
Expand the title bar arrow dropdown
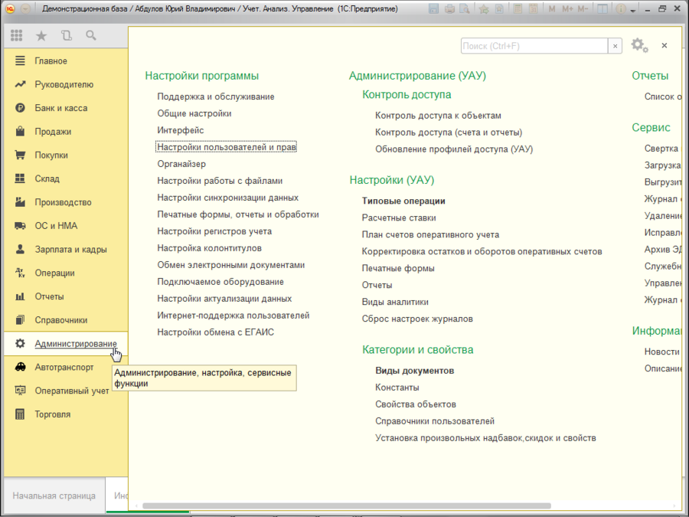(634, 9)
